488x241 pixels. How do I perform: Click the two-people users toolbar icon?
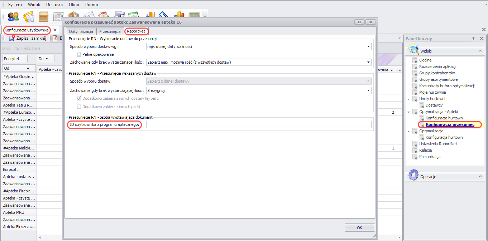pos(13,16)
